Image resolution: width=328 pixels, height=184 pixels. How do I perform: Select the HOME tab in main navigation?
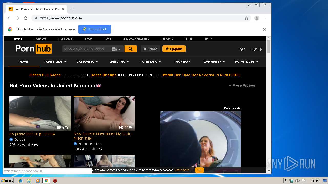coord(24,62)
